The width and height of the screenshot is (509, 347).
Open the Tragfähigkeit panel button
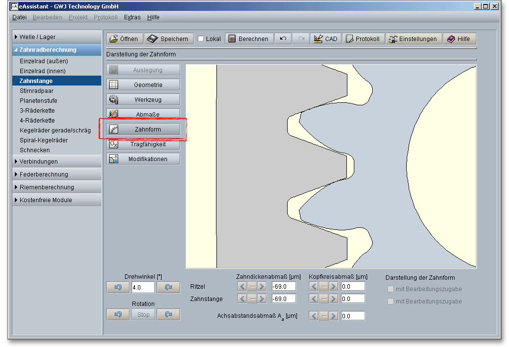143,144
